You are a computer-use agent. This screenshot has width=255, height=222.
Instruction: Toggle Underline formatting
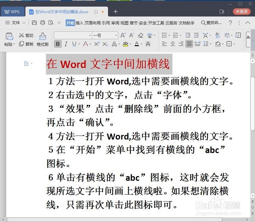tap(74, 44)
